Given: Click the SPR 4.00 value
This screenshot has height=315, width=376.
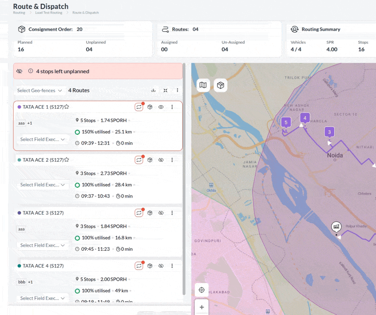Looking at the screenshot, I should coord(332,49).
